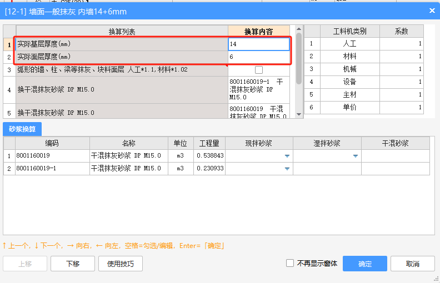Click 设备 in 工料机类别 table
The height and width of the screenshot is (283, 440).
tap(349, 82)
